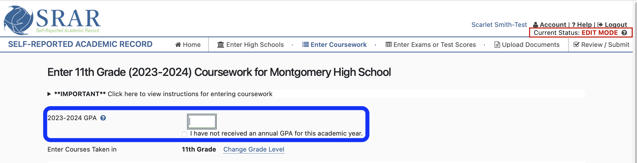Click the help icon beside 2023-2024 GPA
The height and width of the screenshot is (163, 637).
103,118
